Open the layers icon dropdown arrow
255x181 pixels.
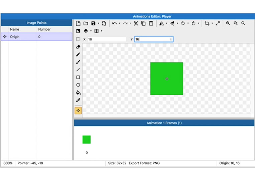pos(91,31)
